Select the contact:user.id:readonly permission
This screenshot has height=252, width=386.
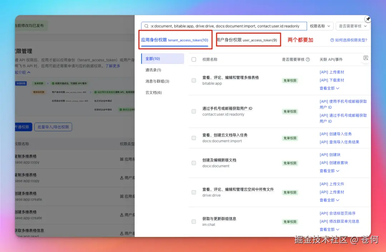tap(194, 111)
